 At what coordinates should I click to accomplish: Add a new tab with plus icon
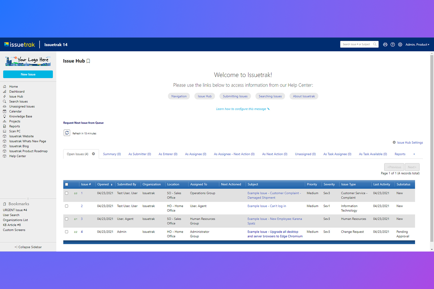[x=414, y=154]
